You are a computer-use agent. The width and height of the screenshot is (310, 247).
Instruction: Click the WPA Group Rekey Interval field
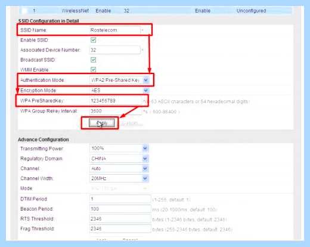(x=116, y=111)
